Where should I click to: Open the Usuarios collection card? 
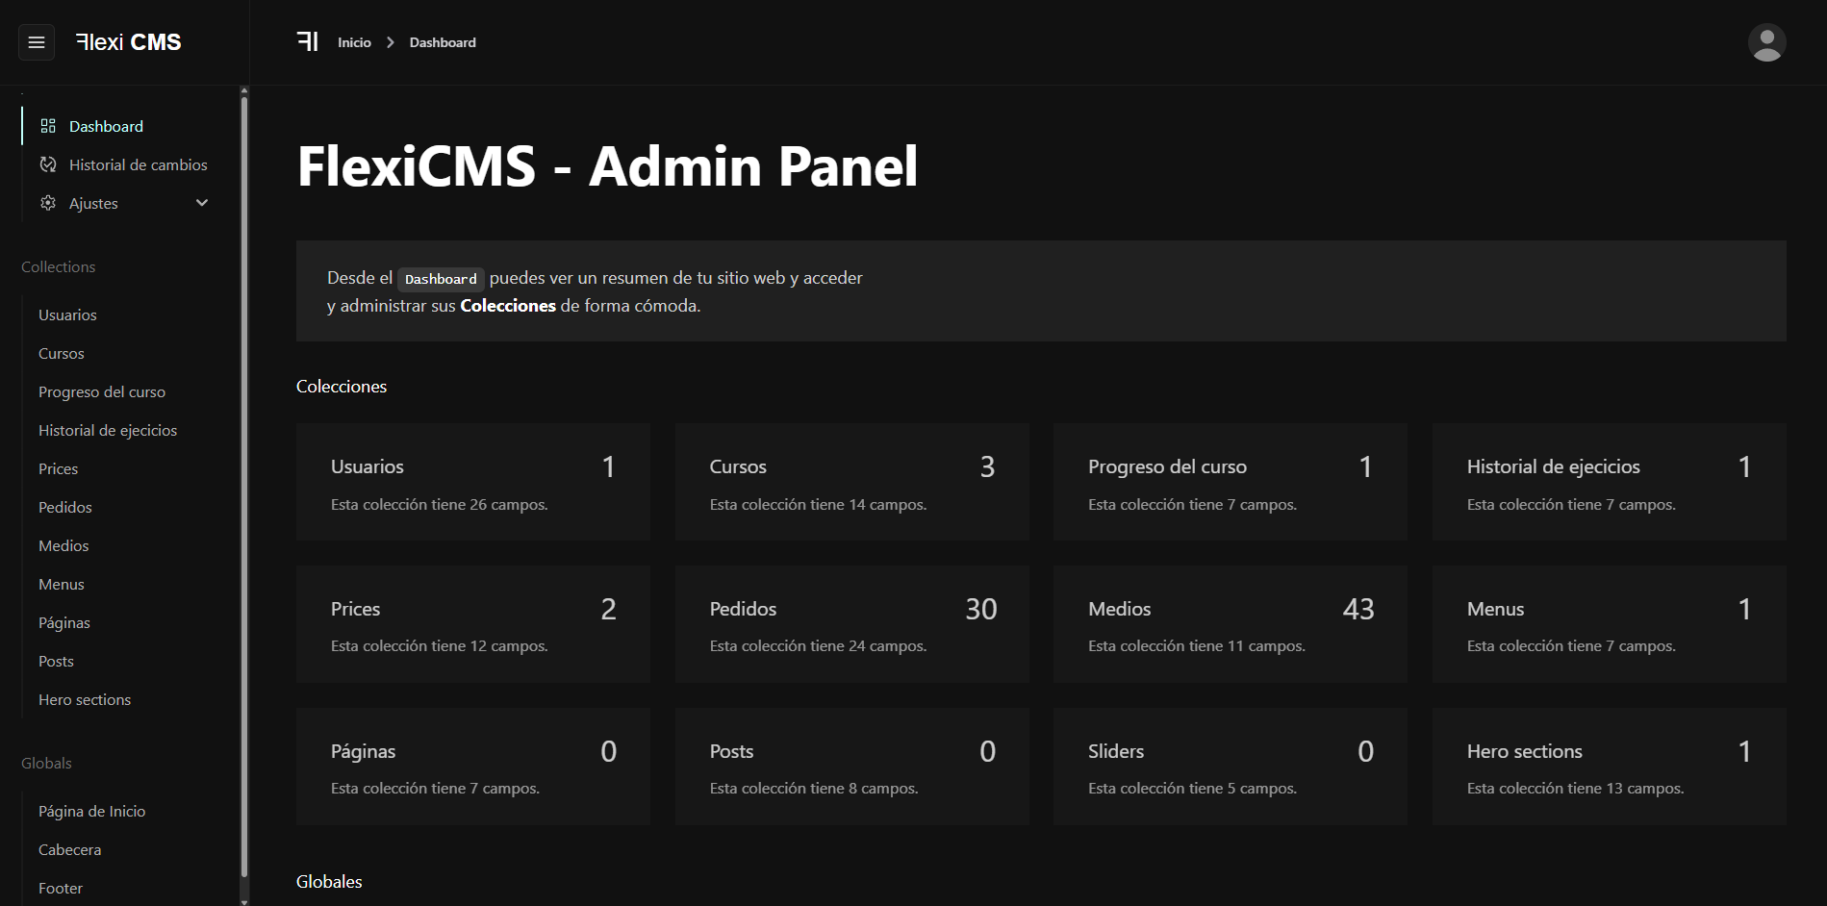[x=473, y=482]
